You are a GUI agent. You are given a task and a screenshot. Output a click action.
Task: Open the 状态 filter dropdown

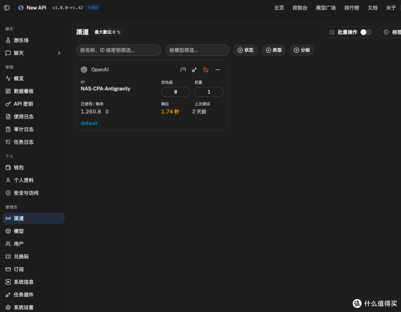(245, 50)
